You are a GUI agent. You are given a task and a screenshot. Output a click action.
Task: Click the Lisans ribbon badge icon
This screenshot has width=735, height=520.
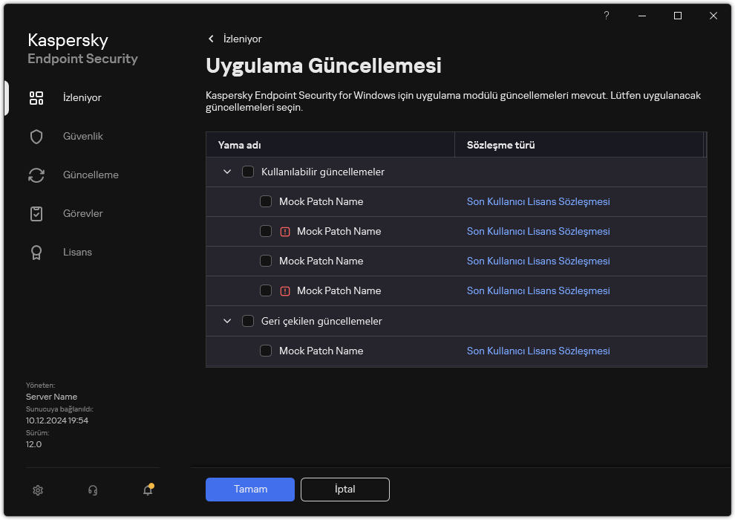tap(36, 253)
